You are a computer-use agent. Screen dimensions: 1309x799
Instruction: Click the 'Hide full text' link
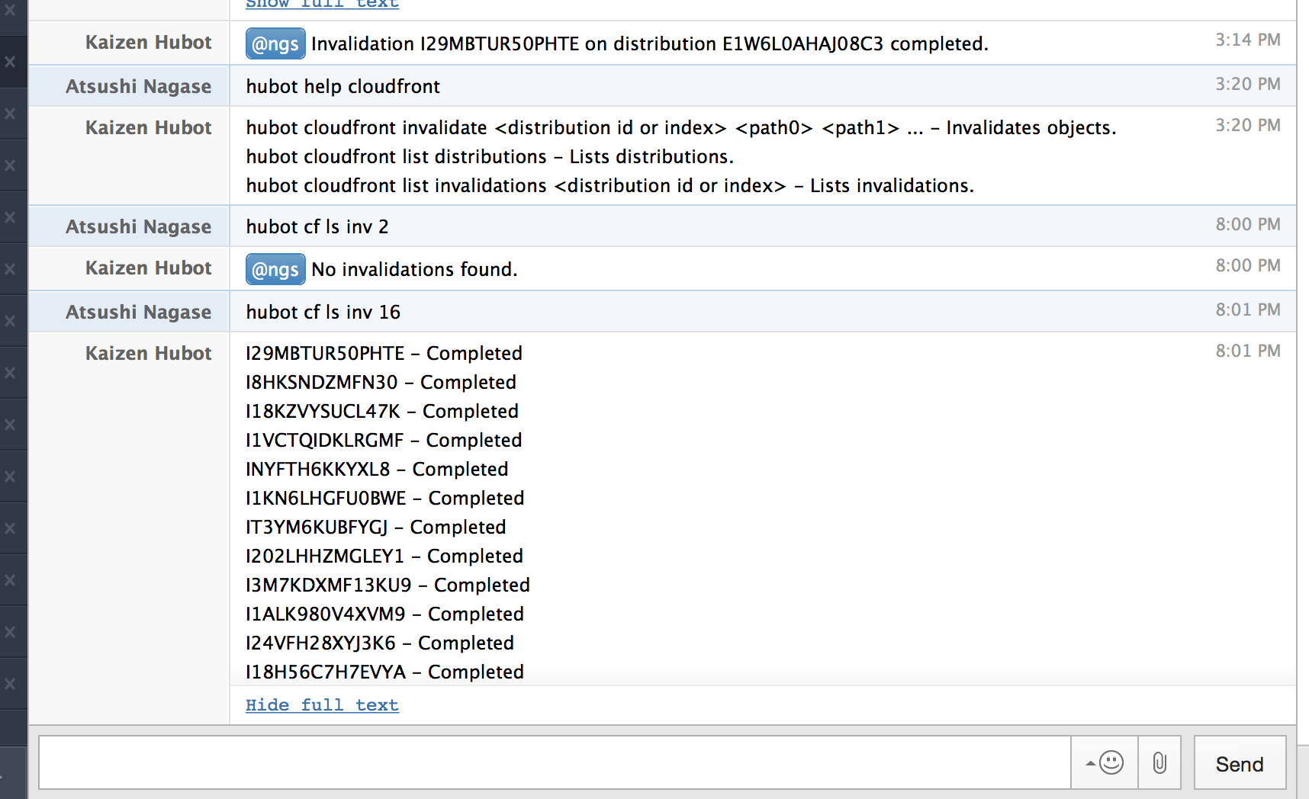click(x=321, y=704)
